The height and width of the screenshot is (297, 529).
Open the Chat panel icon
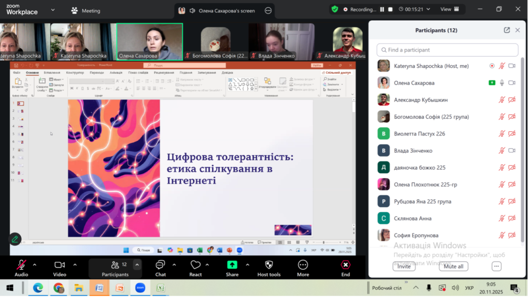pos(160,265)
